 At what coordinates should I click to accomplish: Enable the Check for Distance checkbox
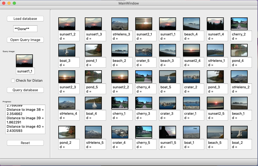coord(13,81)
